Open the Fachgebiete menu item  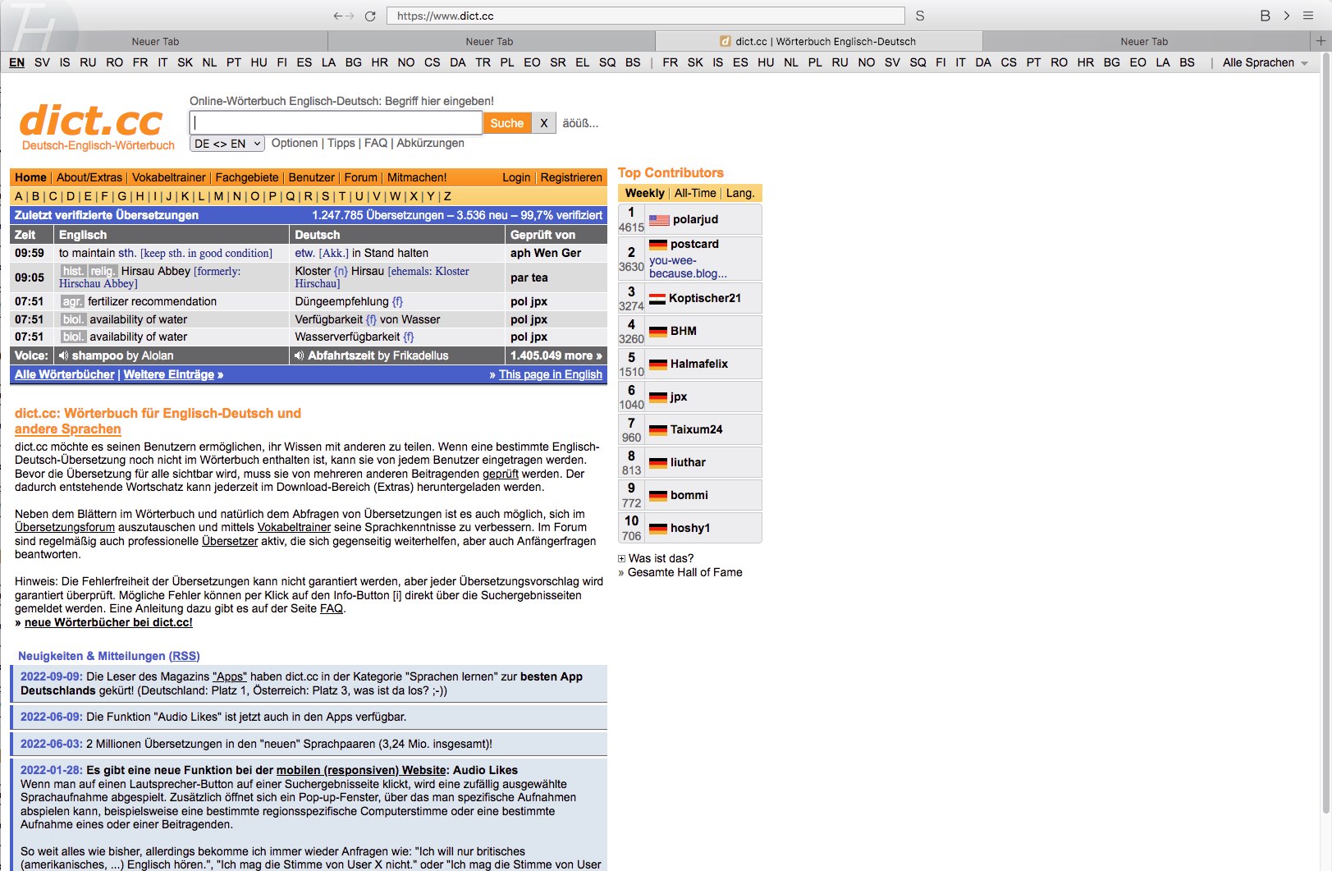[x=247, y=177]
